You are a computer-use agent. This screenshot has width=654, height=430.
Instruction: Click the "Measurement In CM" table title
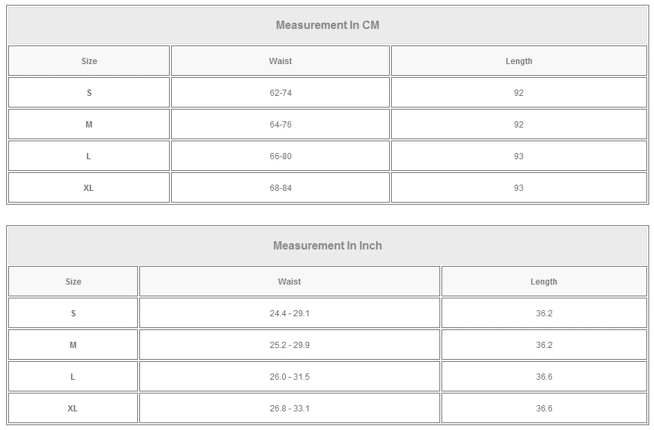[327, 25]
